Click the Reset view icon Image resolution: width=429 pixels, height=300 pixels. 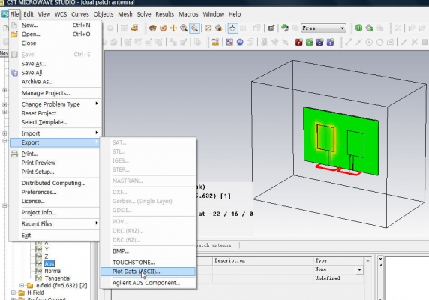pos(208,28)
